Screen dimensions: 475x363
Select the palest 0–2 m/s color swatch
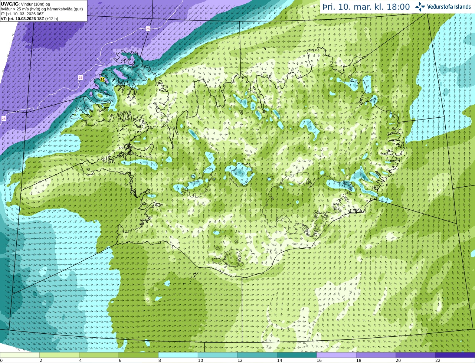(x=20, y=355)
